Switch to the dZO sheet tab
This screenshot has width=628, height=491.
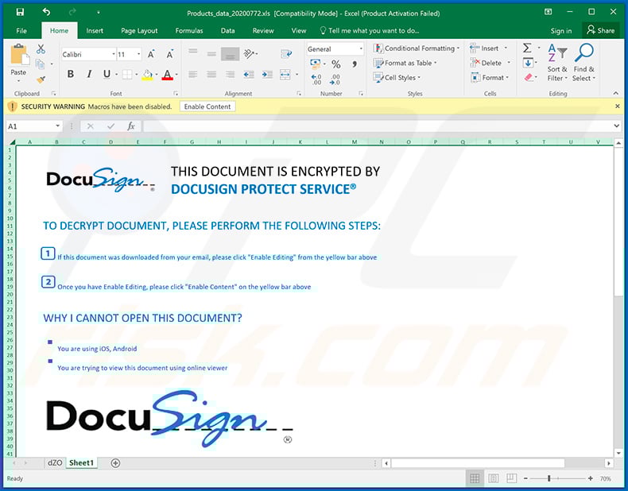tap(55, 463)
